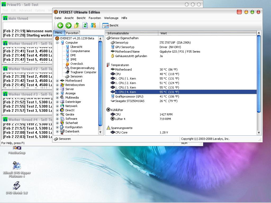
Task: Open the Datei menu
Action: point(58,18)
